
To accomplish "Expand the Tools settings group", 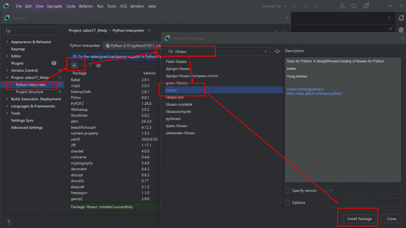I will coord(7,113).
